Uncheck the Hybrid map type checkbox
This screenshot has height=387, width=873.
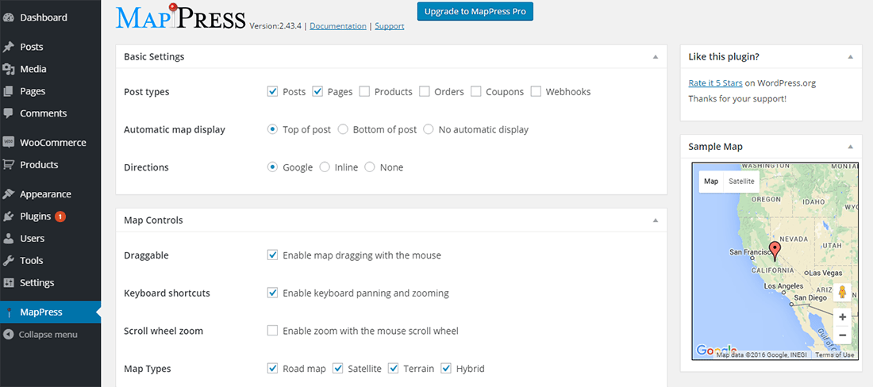pyautogui.click(x=445, y=368)
